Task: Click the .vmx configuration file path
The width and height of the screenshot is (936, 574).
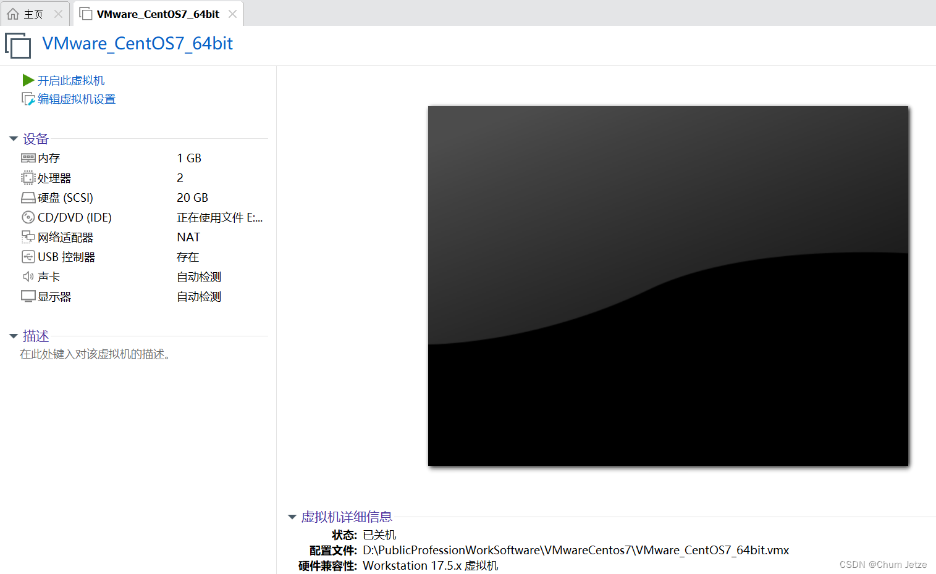Action: (576, 551)
